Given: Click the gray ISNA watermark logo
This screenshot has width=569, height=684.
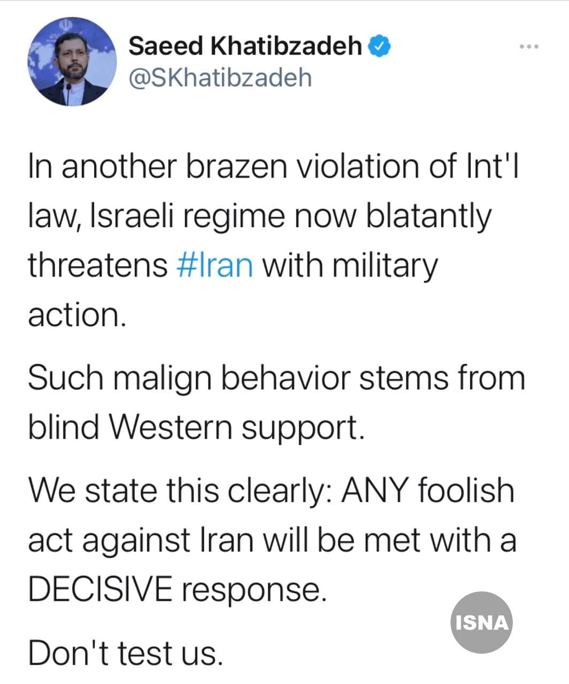Looking at the screenshot, I should [481, 622].
